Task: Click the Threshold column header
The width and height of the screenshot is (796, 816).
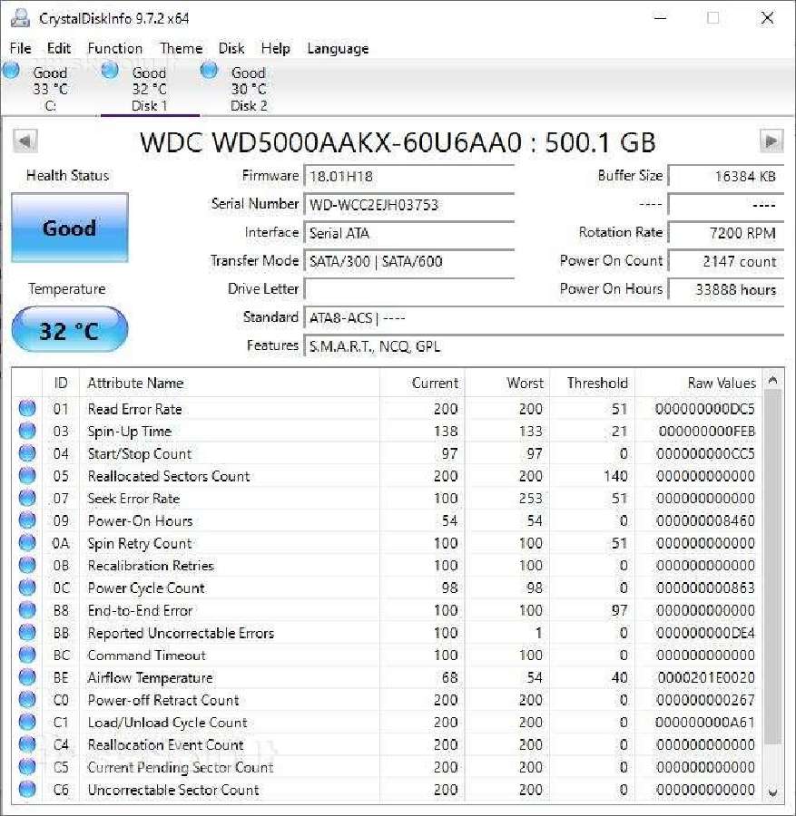Action: 593,383
